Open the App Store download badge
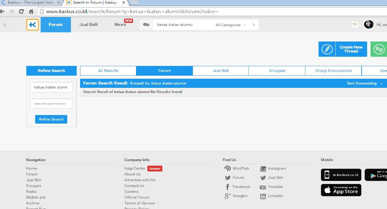The height and width of the screenshot is (209, 387). tap(341, 190)
